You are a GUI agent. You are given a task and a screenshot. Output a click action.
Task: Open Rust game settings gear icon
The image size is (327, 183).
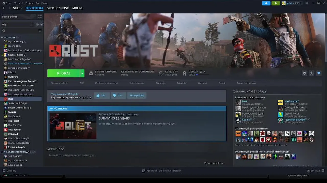304,73
